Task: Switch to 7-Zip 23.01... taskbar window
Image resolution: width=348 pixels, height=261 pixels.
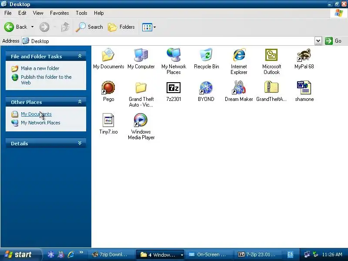Action: [258, 254]
